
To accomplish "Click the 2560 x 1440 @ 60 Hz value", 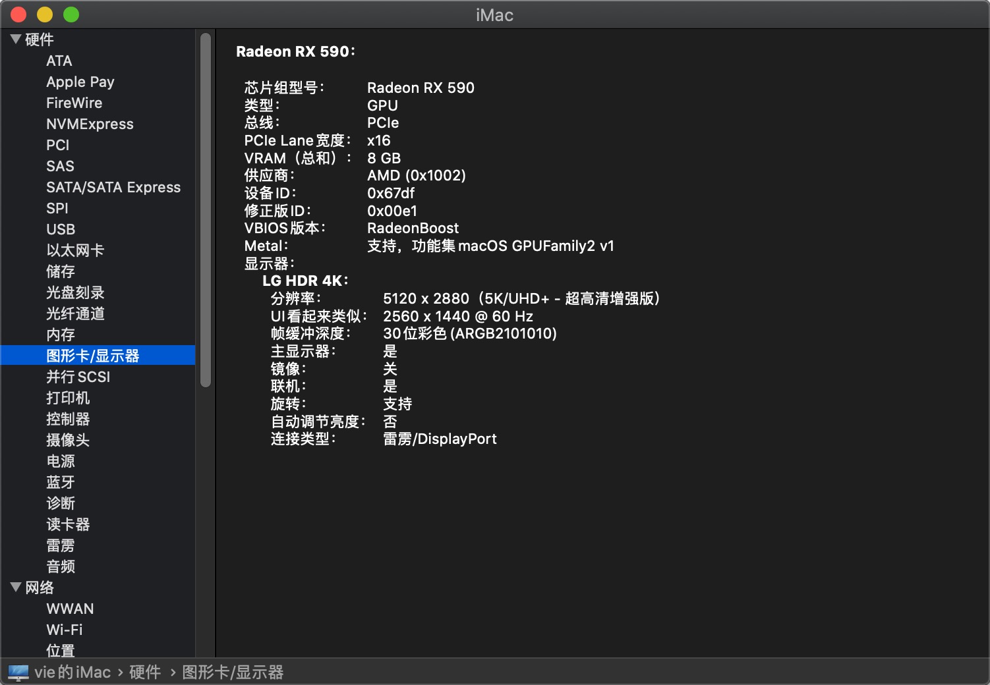I will click(458, 316).
